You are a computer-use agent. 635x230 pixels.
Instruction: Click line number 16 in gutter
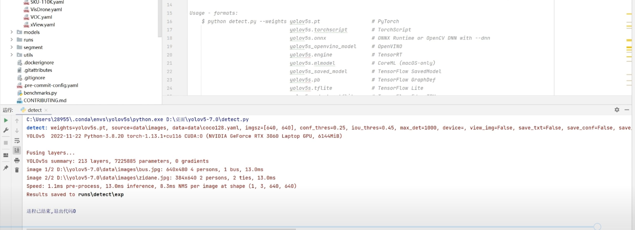pos(169,22)
